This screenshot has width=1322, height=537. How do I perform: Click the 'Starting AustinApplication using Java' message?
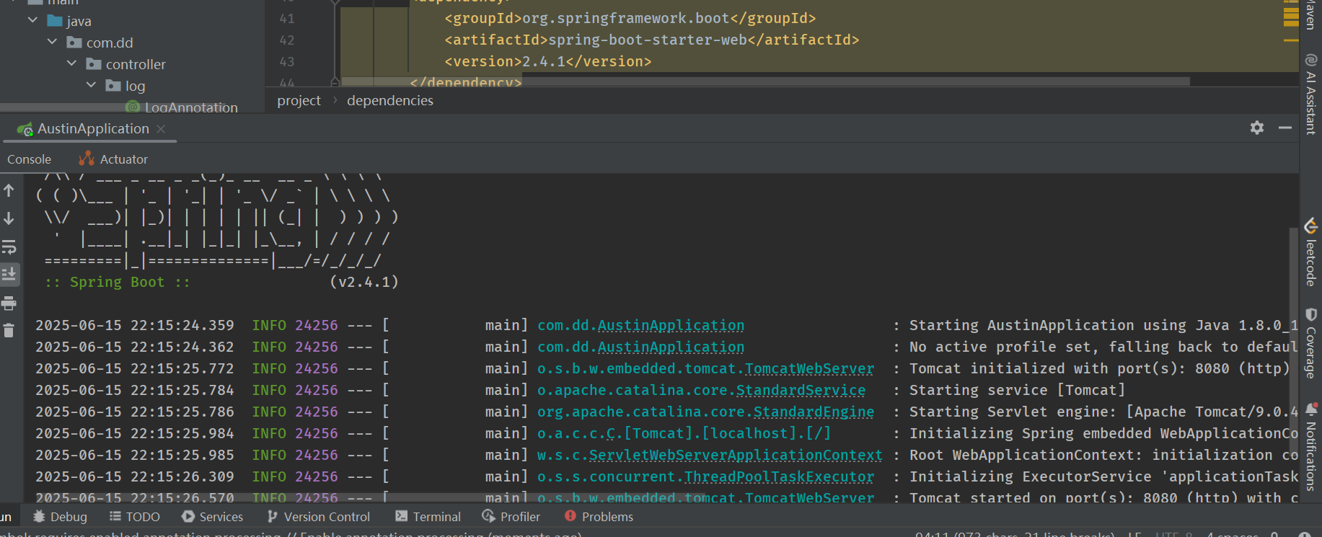pyautogui.click(x=1103, y=326)
